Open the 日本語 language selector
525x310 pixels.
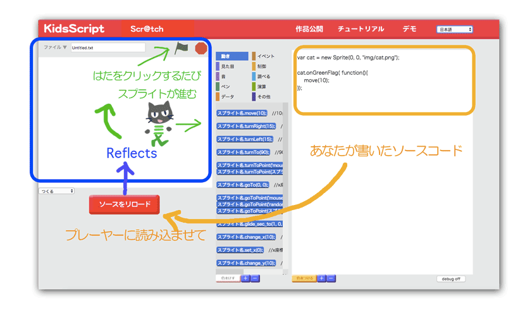454,30
